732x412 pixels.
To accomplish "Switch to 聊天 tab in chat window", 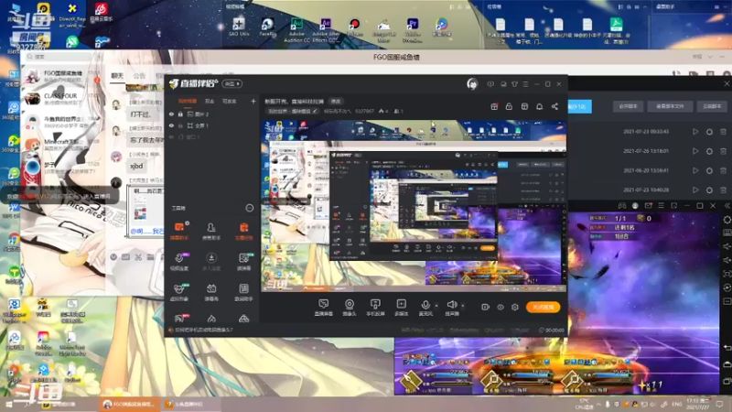I will click(117, 76).
